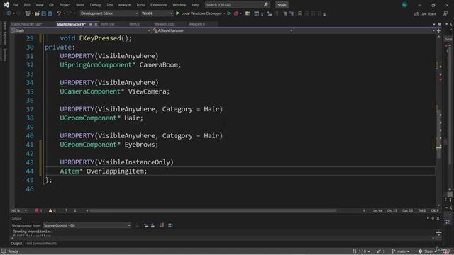Go to next issue down arrow
Screen dimensions: 454x255
75,210
